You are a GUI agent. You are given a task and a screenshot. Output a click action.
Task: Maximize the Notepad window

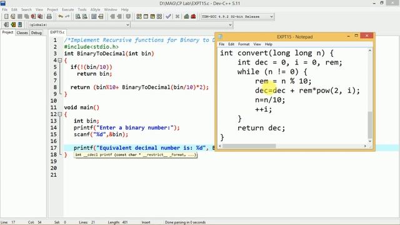pos(356,36)
